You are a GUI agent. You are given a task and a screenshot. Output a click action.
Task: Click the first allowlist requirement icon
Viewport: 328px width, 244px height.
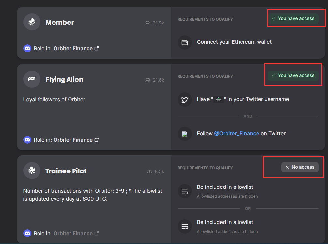coord(185,191)
